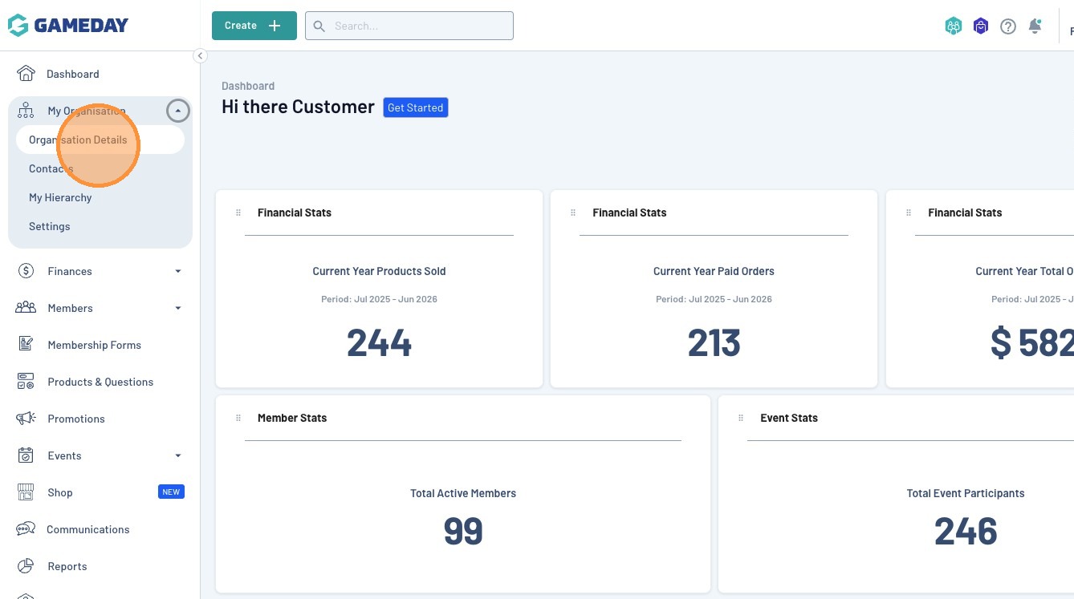
Task: Click the 'Hi there Customer' heading
Action: 298,107
